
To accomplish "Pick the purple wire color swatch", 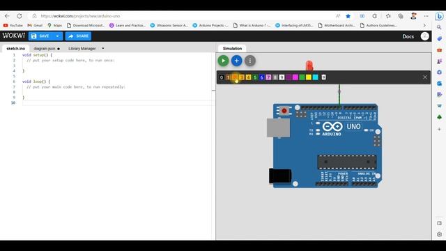I will click(289, 77).
